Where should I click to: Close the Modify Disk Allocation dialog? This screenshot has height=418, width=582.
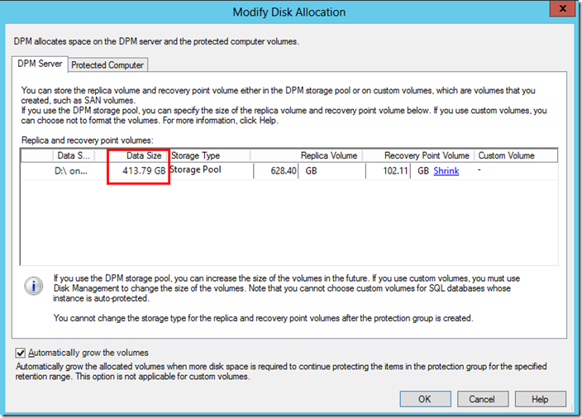click(x=562, y=8)
